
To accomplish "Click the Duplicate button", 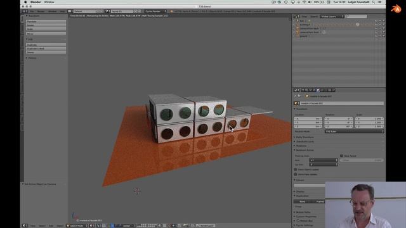I will pyautogui.click(x=46, y=45).
